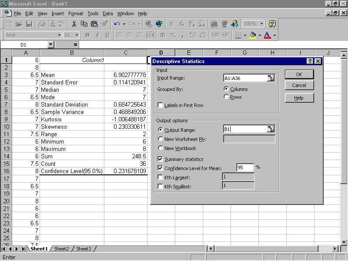Apply currency style formatting
348x261 pixels.
(x=163, y=36)
